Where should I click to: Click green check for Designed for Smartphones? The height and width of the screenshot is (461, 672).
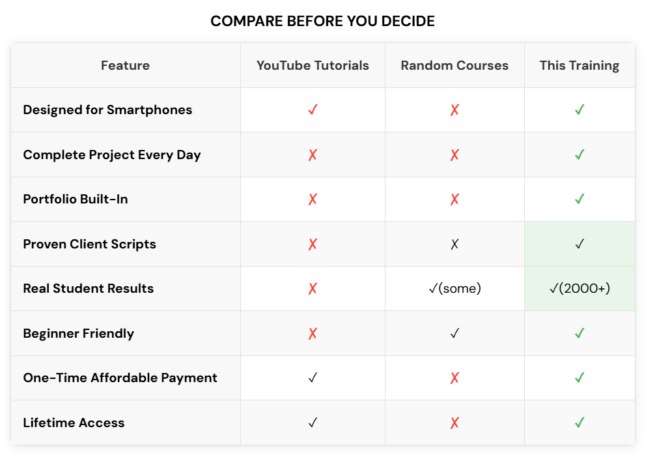coord(580,110)
